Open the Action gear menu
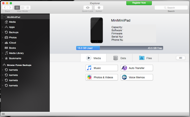Viewport: 190px width, 117px height. point(99,8)
